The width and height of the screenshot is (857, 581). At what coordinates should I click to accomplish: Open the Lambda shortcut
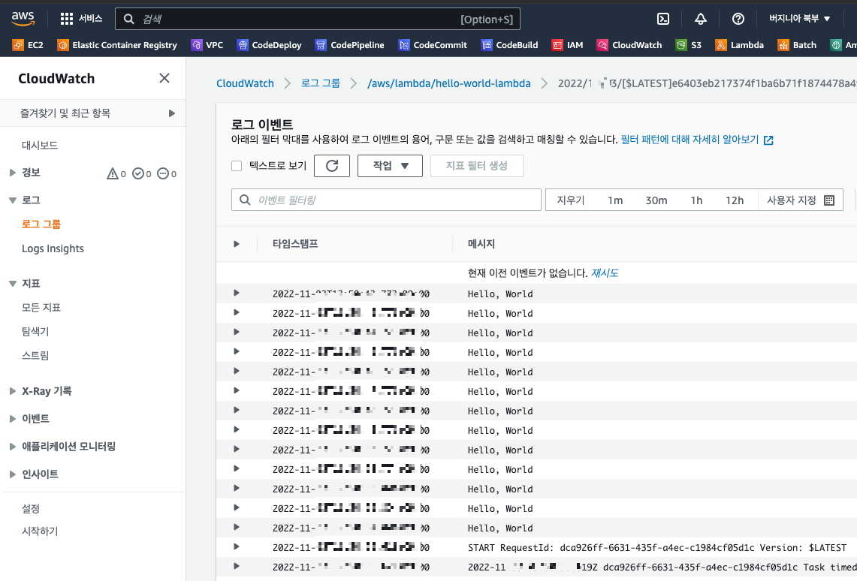tap(740, 45)
